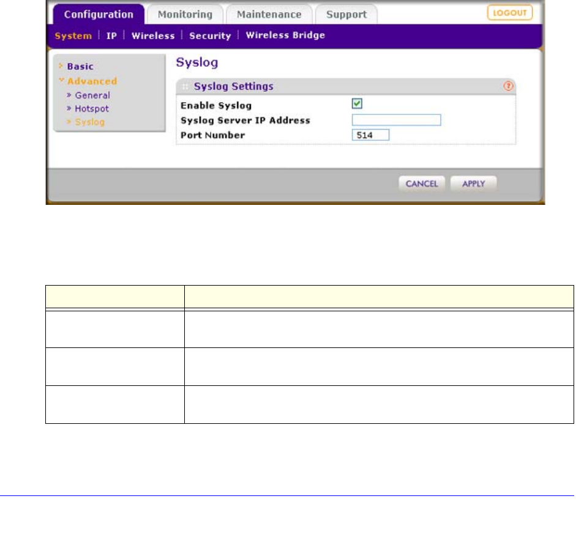Open the General advanced settings page
Image resolution: width=576 pixels, height=537 pixels.
coord(92,95)
